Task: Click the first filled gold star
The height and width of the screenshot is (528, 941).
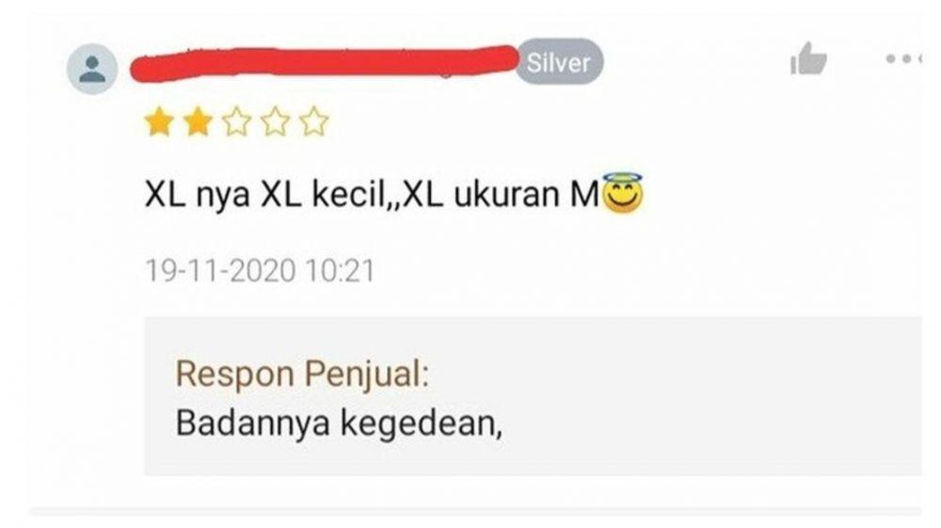Action: [160, 121]
